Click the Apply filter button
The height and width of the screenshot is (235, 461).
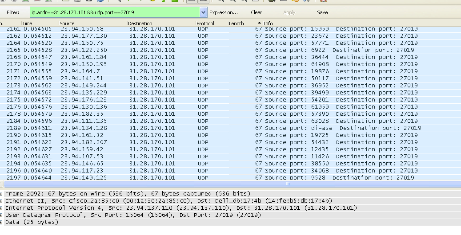(289, 12)
